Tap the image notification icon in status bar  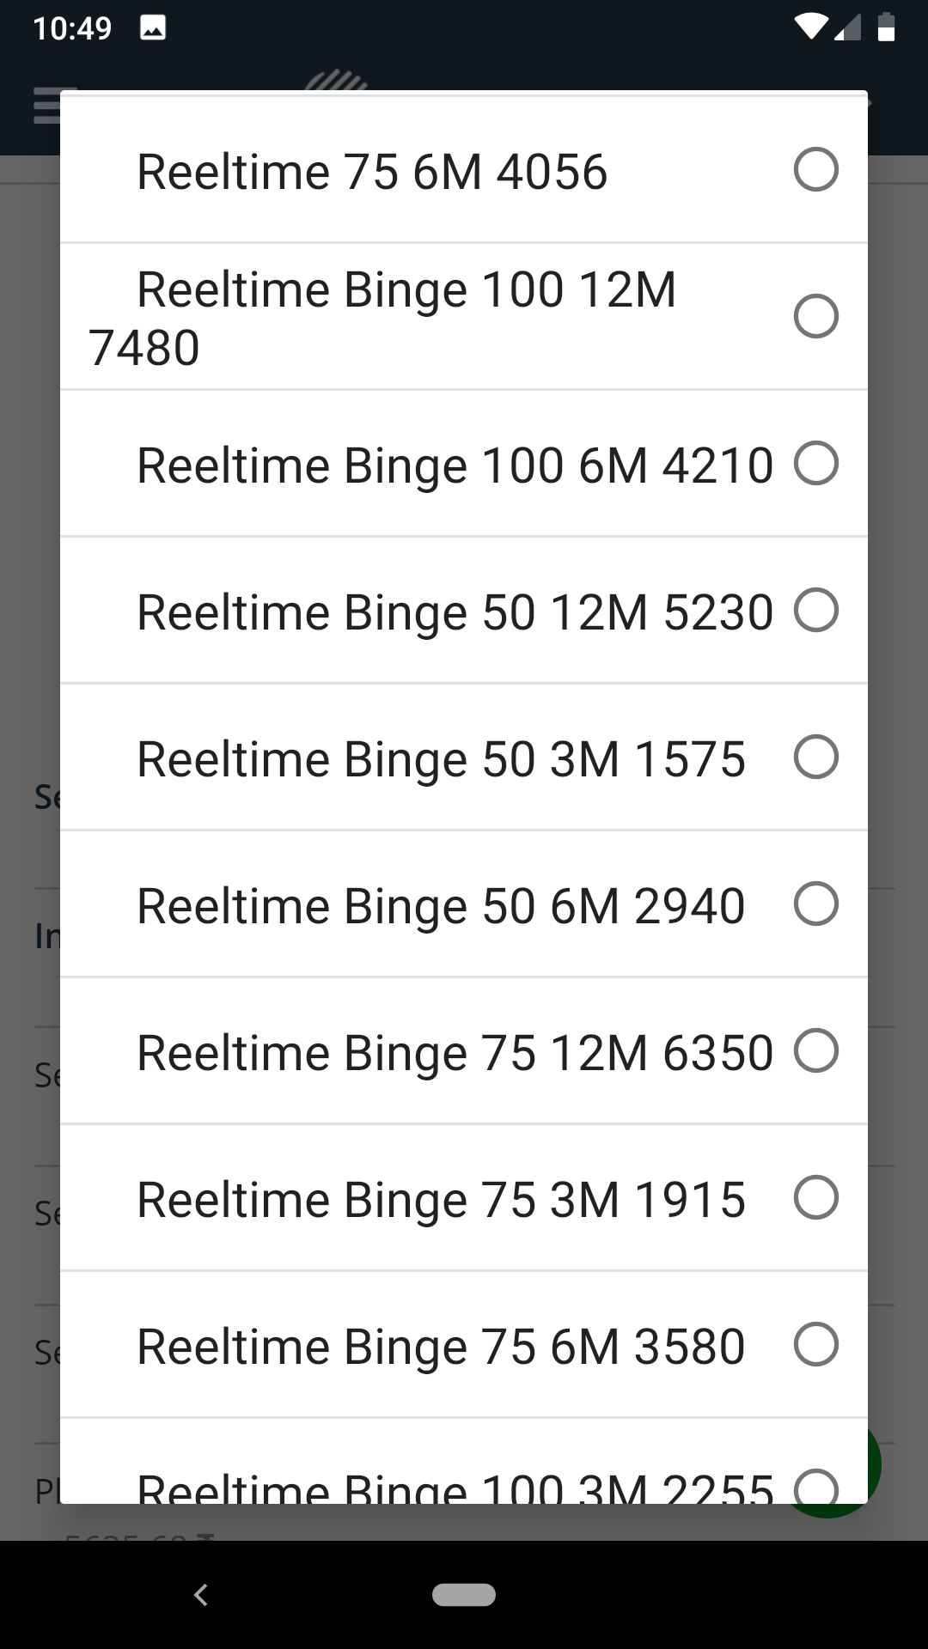pyautogui.click(x=153, y=28)
